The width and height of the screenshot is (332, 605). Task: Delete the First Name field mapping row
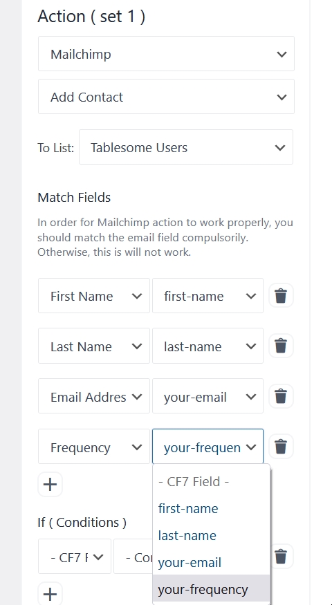pos(281,295)
